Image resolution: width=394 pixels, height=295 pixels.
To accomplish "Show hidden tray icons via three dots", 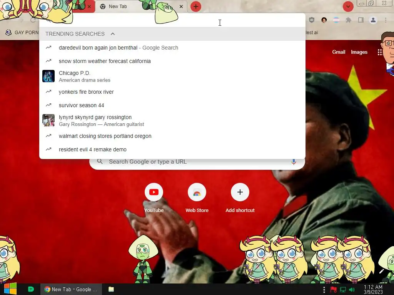I will point(324,290).
